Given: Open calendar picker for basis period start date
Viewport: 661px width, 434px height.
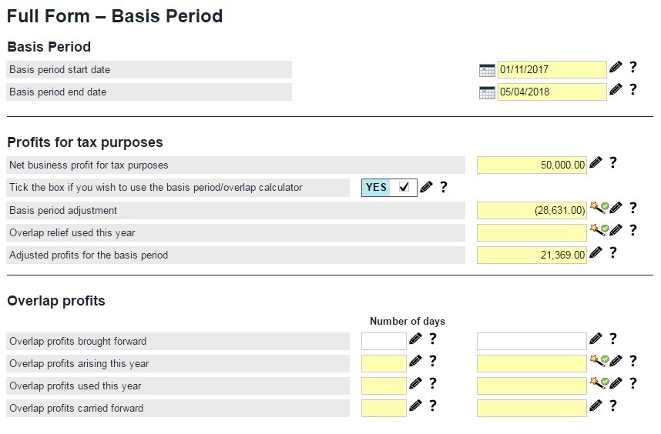Looking at the screenshot, I should (487, 70).
